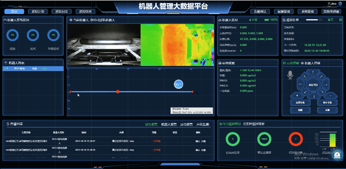Click the 全屏 button in PTZ panel
The height and width of the screenshot is (169, 346).
[x=327, y=110]
